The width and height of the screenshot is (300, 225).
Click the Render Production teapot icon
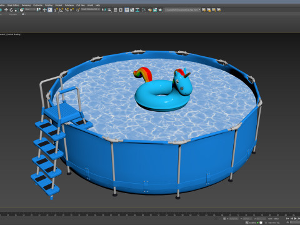pos(160,10)
